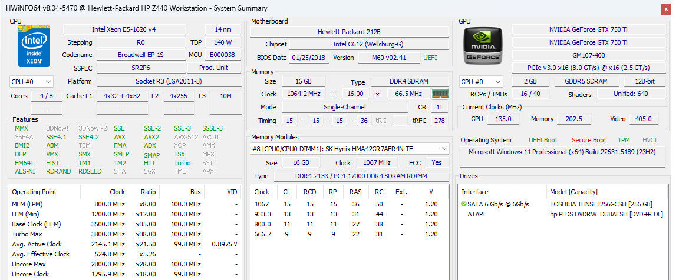This screenshot has height=280, width=679.
Task: Click the Prod. Unit field
Action: tap(215, 68)
